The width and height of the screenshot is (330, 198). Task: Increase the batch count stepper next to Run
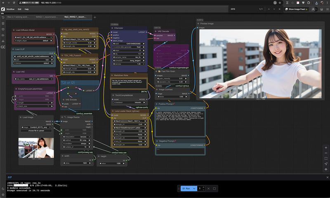(x=203, y=187)
